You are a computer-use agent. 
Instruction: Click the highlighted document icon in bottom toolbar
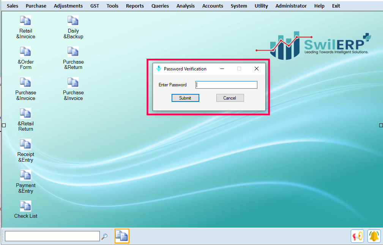tap(121, 236)
